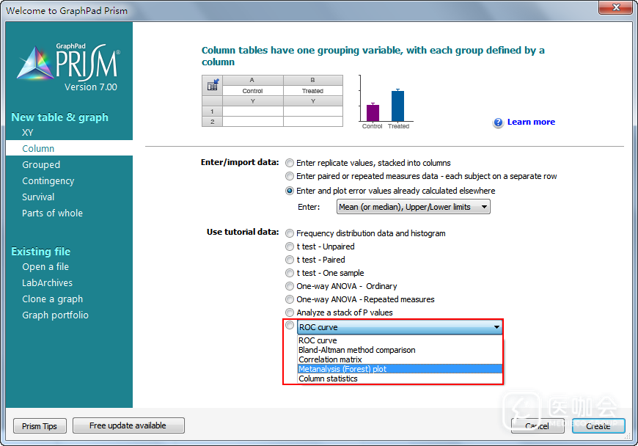
Task: Click the GraphPad Prism logo
Action: click(x=68, y=67)
